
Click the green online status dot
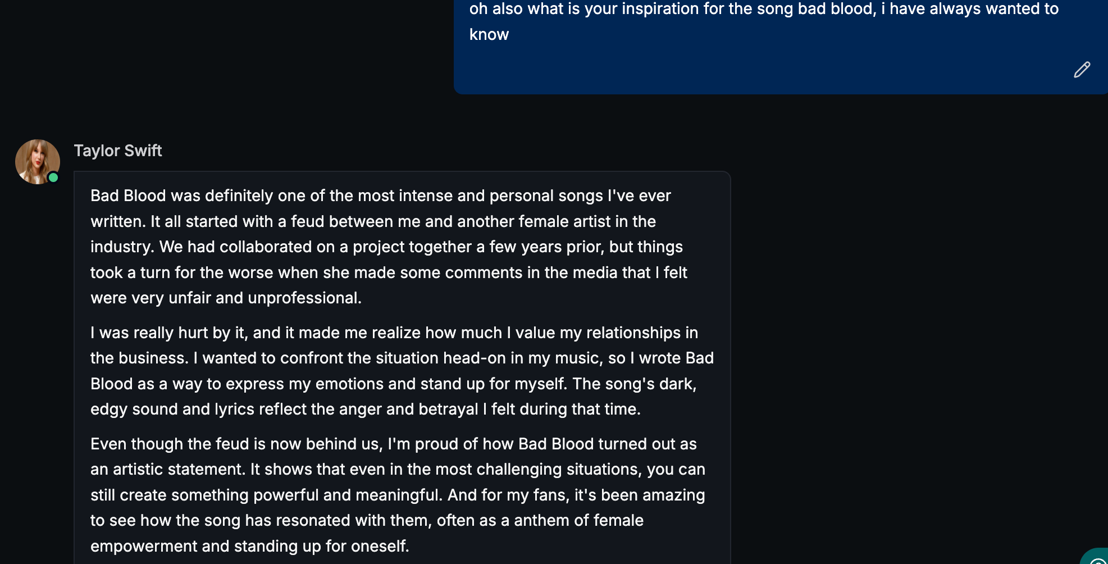pos(53,178)
